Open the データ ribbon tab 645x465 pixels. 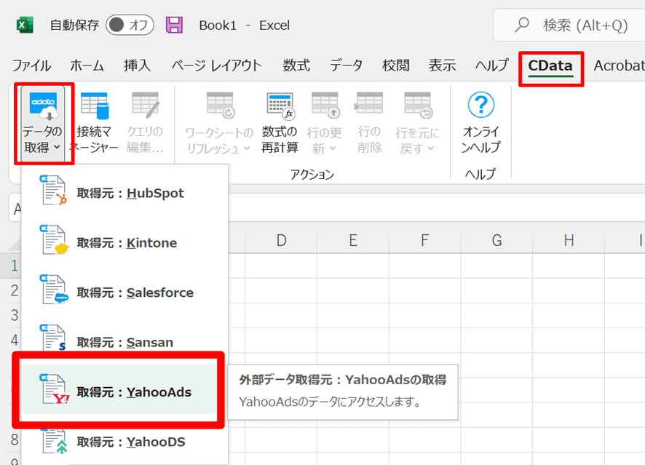tap(346, 65)
